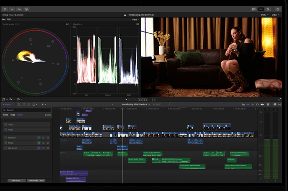
Task: Go back in timeline history arrow
Action: pyautogui.click(x=113, y=104)
